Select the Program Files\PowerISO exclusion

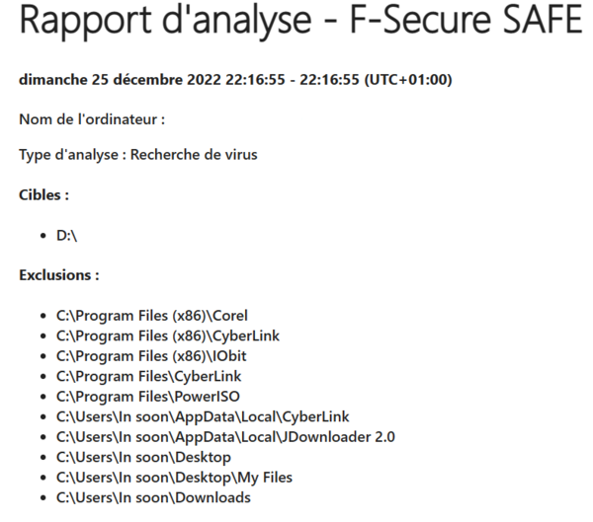(148, 397)
